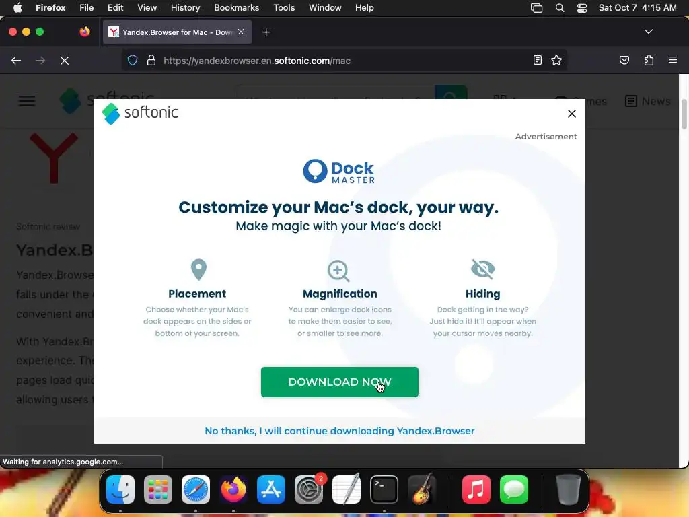Open the Tools menu
The image size is (689, 517).
[x=284, y=8]
